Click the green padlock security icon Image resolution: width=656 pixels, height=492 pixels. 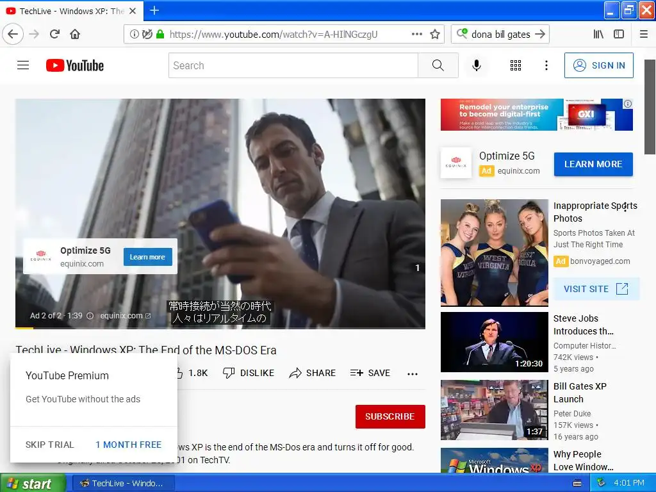(x=160, y=35)
